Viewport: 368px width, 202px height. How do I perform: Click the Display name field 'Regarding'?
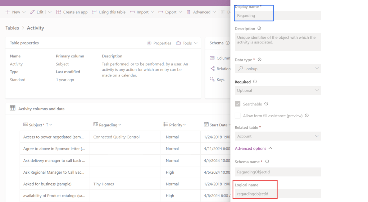click(278, 15)
